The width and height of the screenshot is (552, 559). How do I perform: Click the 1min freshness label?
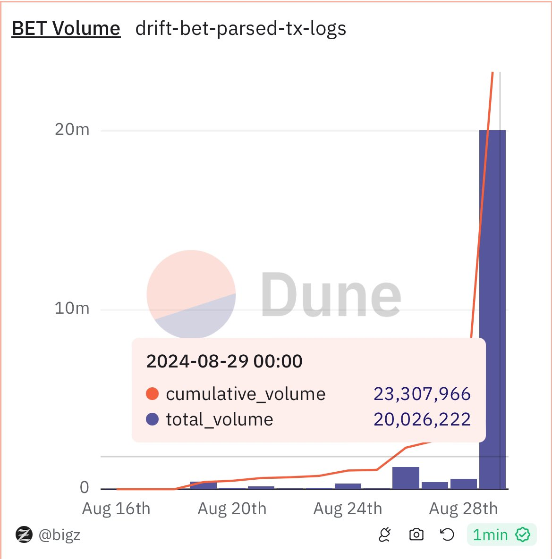pos(491,535)
